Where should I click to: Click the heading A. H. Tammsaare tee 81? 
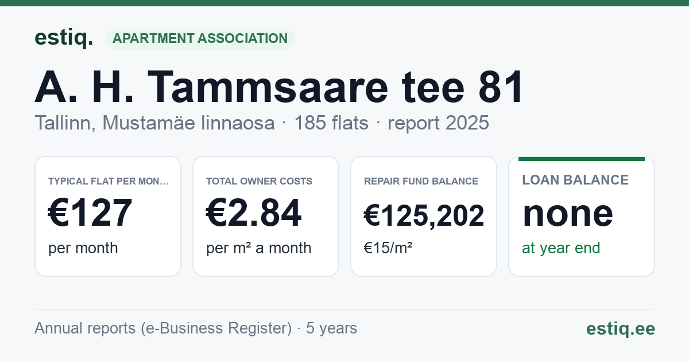pyautogui.click(x=280, y=88)
